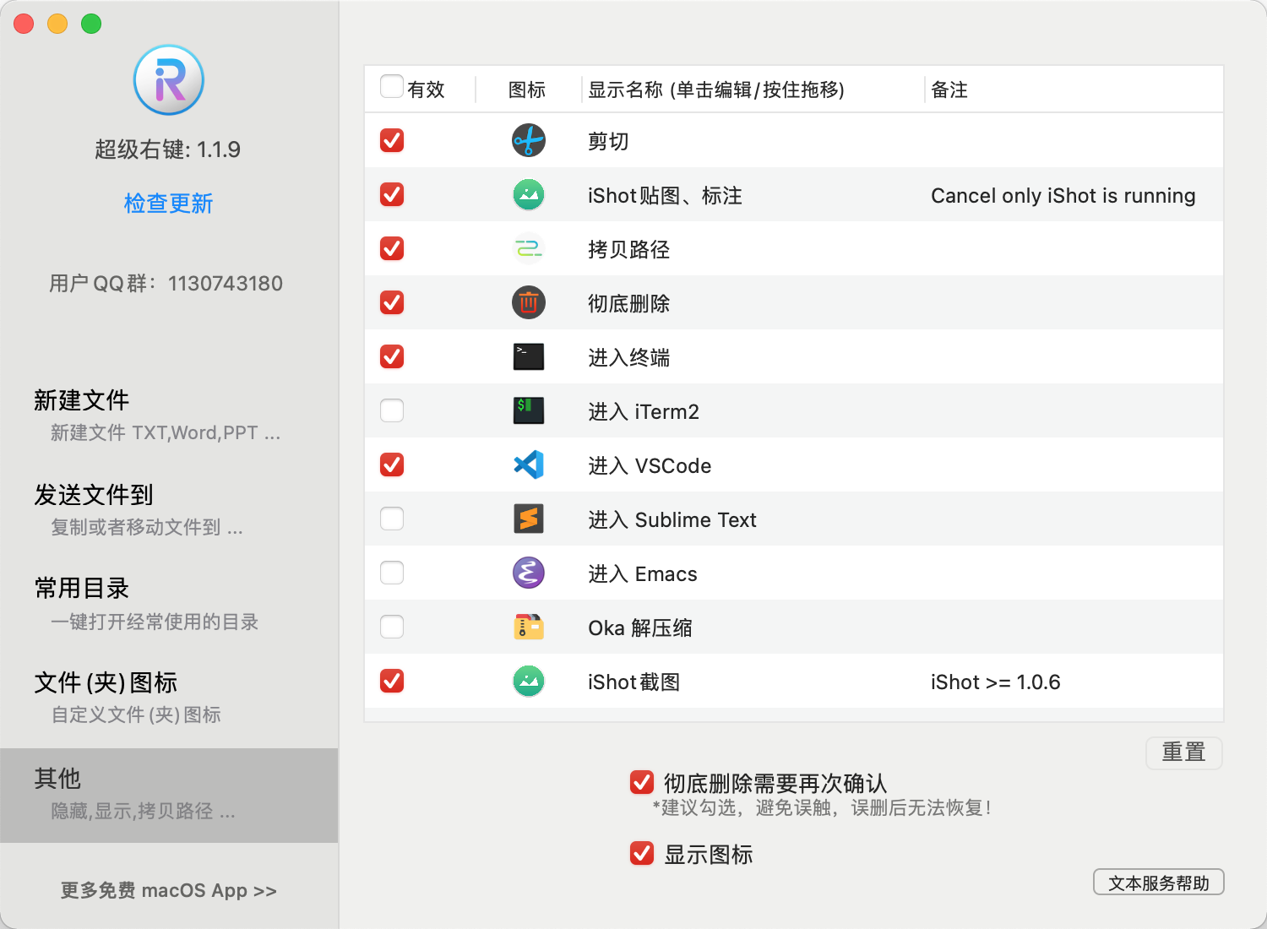Click the VSCode icon

(529, 465)
